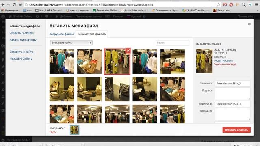The height and width of the screenshot is (146, 260).
Task: Select first thumbnail in top row
Action: [x=62, y=62]
